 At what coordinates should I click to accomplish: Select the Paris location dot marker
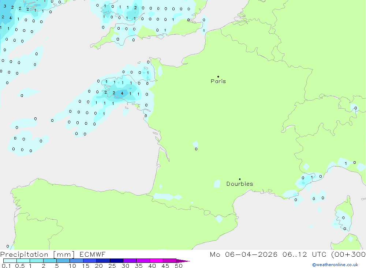coord(218,76)
